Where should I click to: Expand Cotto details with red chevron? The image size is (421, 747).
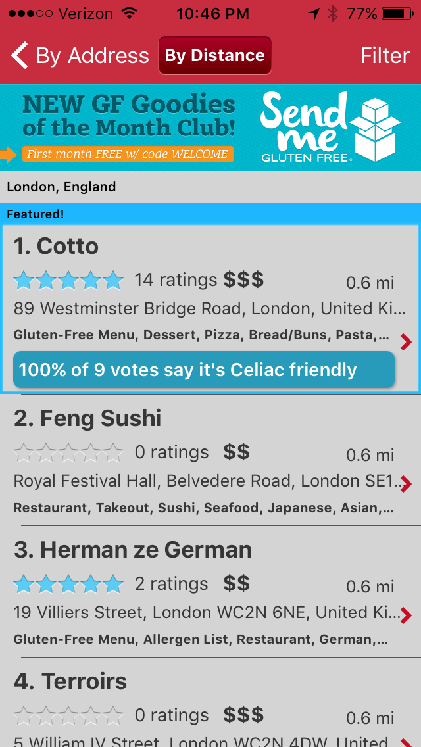[x=406, y=341]
